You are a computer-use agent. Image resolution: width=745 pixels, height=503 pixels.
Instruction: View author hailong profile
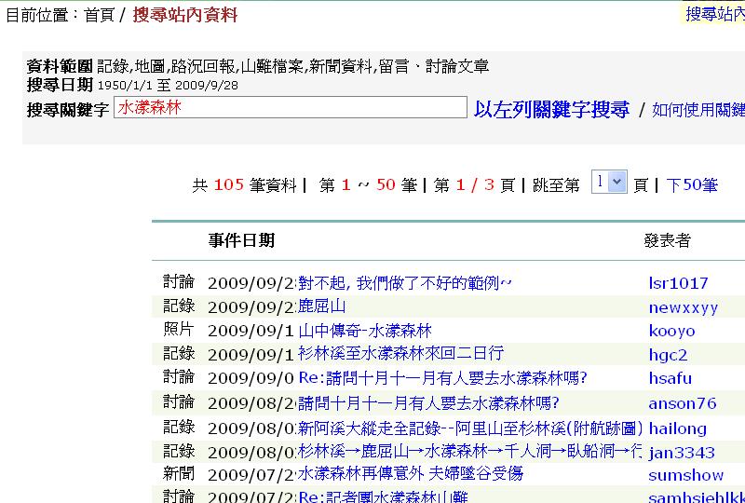(x=677, y=429)
